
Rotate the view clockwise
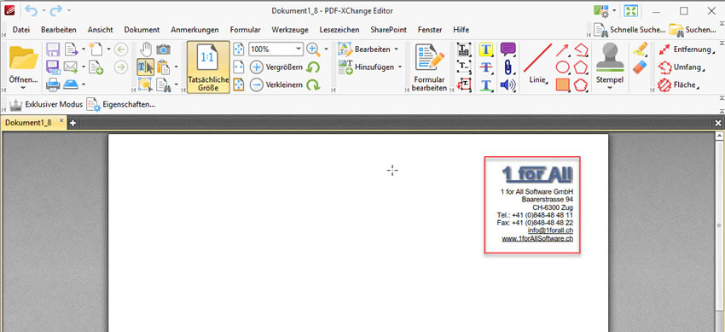coord(313,84)
